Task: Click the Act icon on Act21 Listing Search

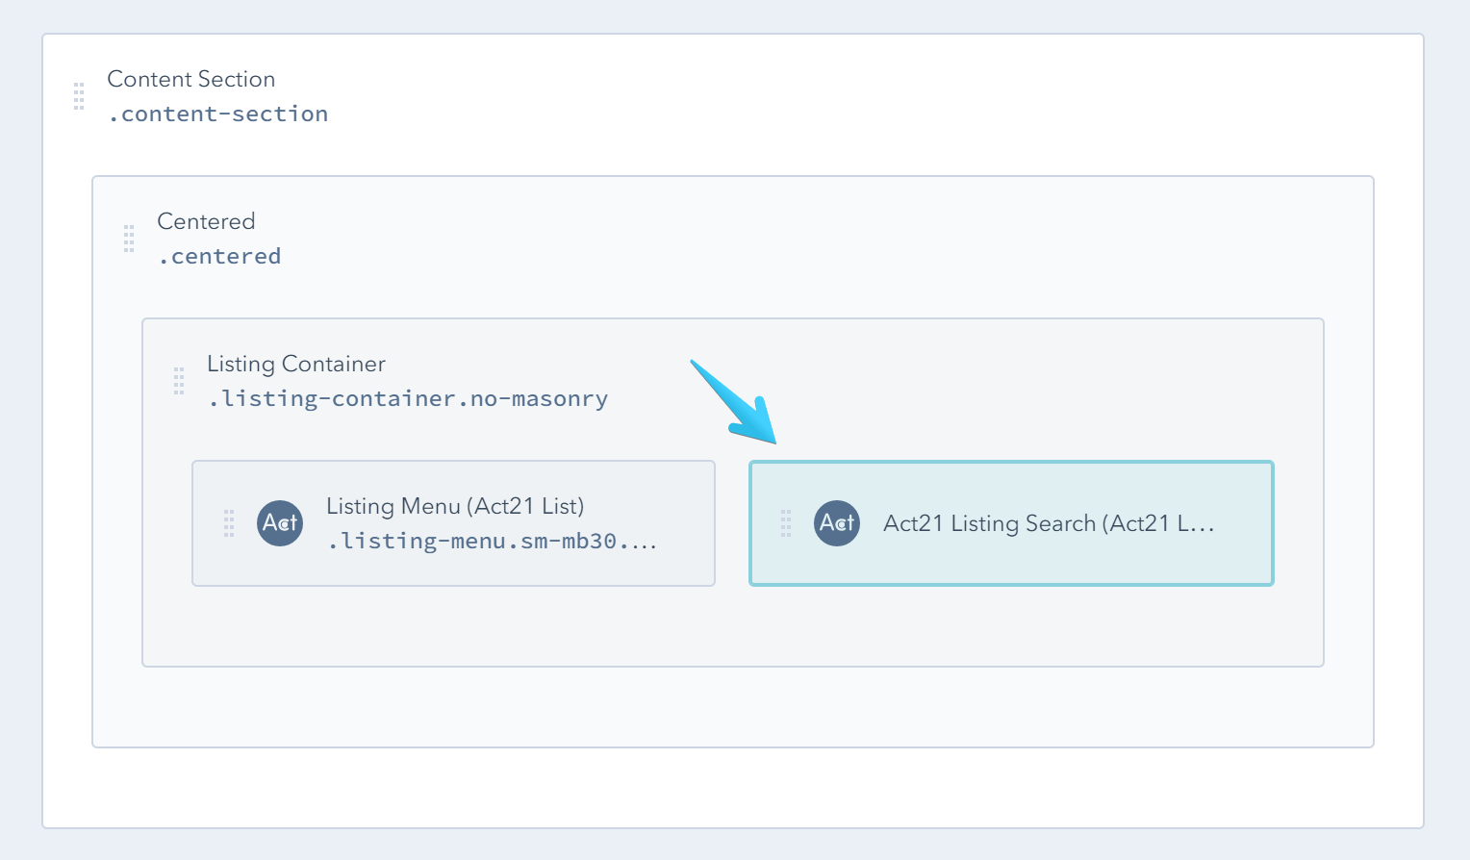Action: coord(837,523)
